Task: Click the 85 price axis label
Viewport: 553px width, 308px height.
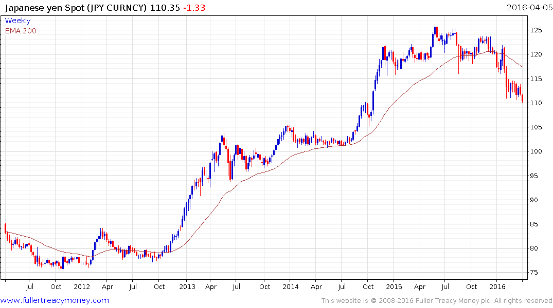Action: click(534, 224)
